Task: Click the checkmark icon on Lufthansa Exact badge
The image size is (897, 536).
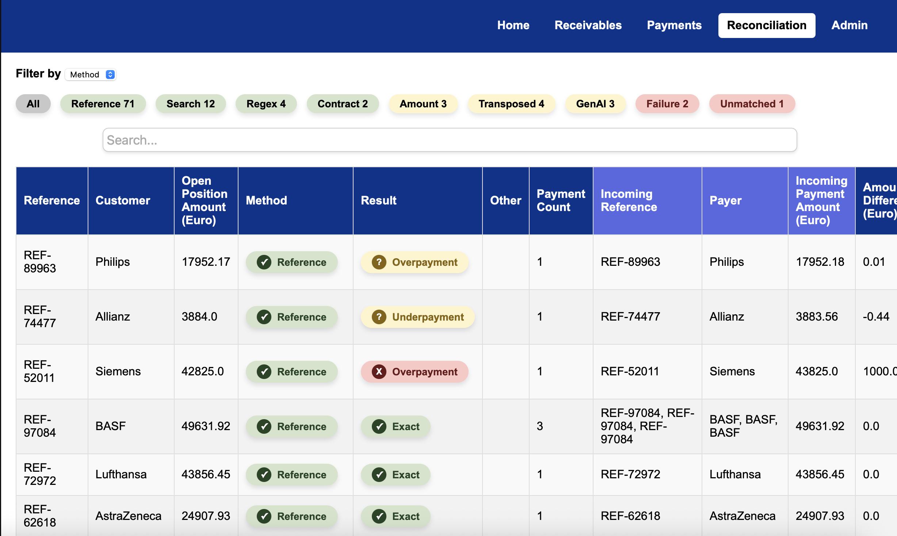Action: point(379,475)
